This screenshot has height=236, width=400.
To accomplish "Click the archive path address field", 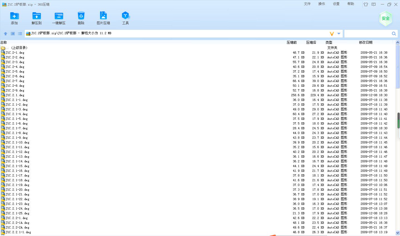I will tap(178, 33).
